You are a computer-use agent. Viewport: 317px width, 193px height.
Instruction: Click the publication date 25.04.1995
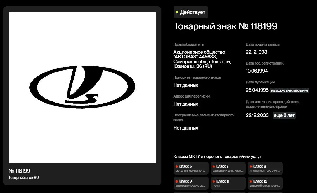[x=257, y=90]
